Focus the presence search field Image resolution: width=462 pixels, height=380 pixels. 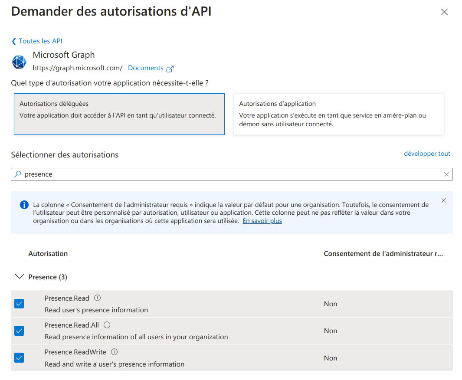pyautogui.click(x=232, y=174)
